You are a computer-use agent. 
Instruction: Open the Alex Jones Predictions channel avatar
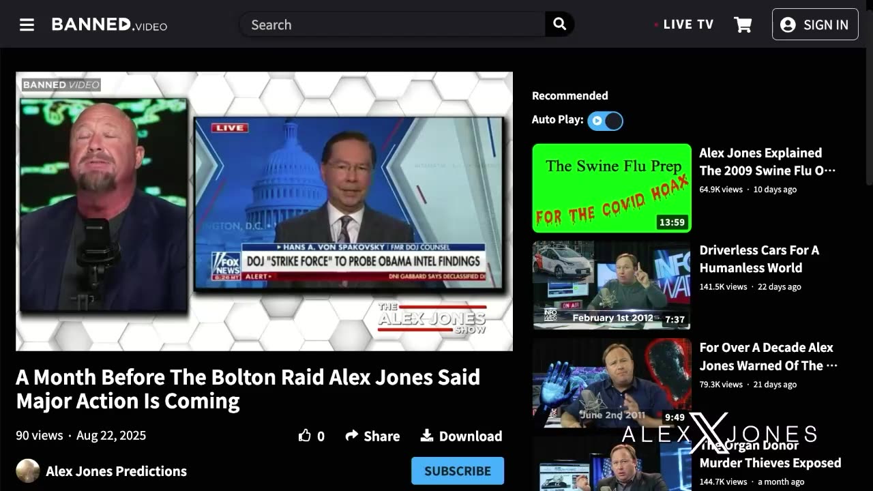coord(28,471)
